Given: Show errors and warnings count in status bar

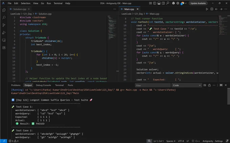Looking at the screenshot, I should click(x=14, y=141).
